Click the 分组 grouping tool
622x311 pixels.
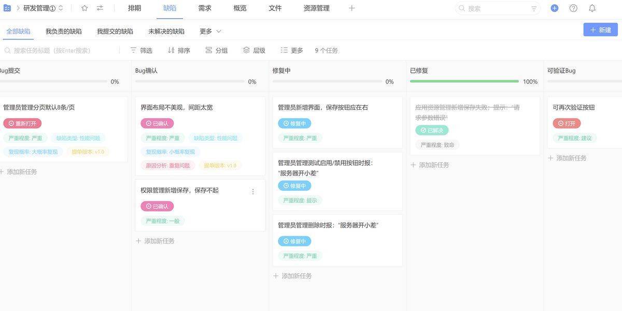[x=217, y=50]
